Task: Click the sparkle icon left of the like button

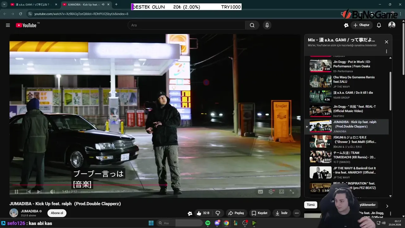Action: 190,213
